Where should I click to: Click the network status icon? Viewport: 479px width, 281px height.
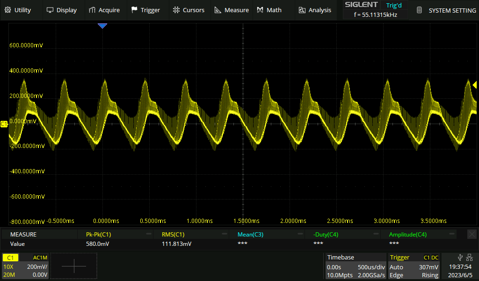click(x=469, y=258)
